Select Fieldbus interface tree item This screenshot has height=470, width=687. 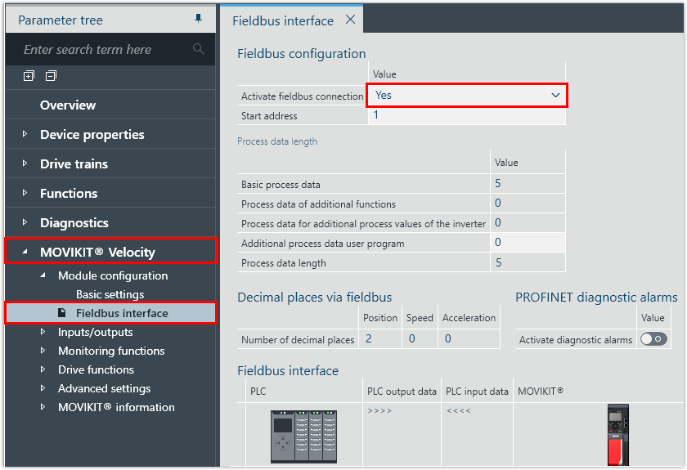(x=122, y=313)
